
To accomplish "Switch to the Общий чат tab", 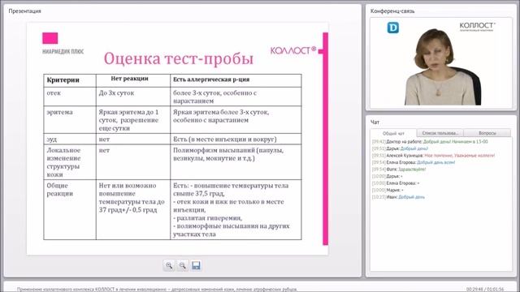I will [393, 133].
